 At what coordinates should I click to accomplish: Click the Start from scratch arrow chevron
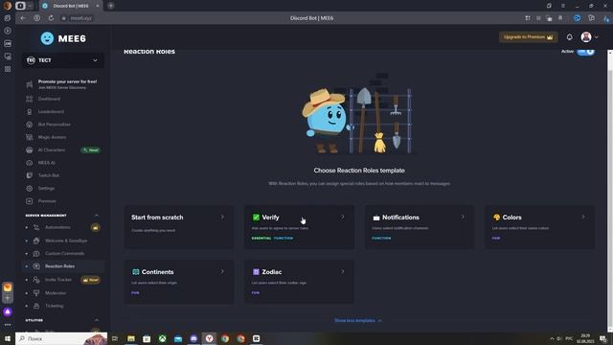(222, 217)
